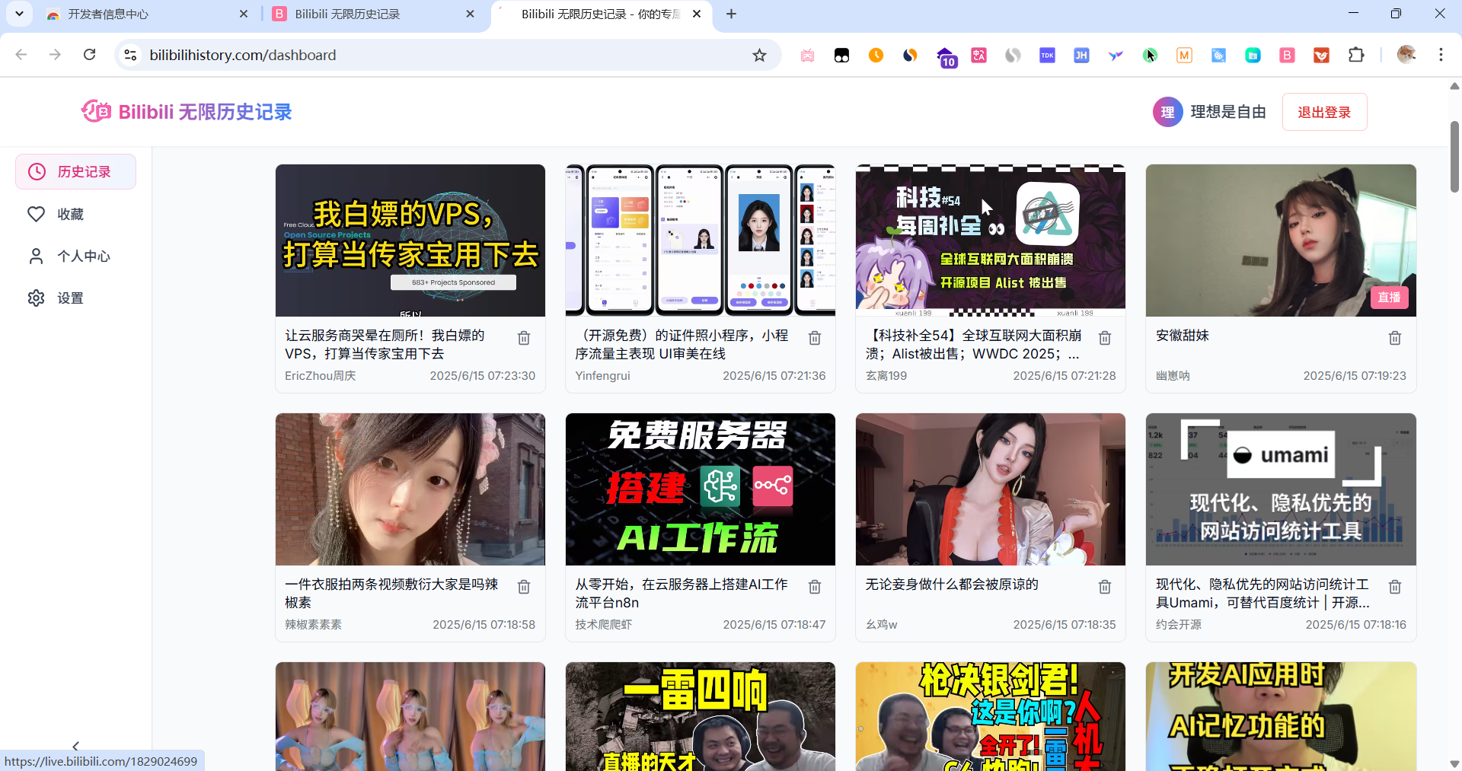Reload the current page
This screenshot has height=771, width=1462.
click(x=89, y=55)
